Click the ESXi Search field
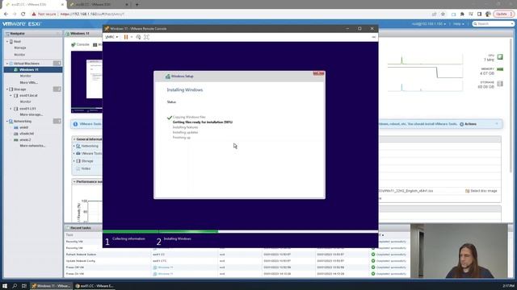 pos(494,24)
